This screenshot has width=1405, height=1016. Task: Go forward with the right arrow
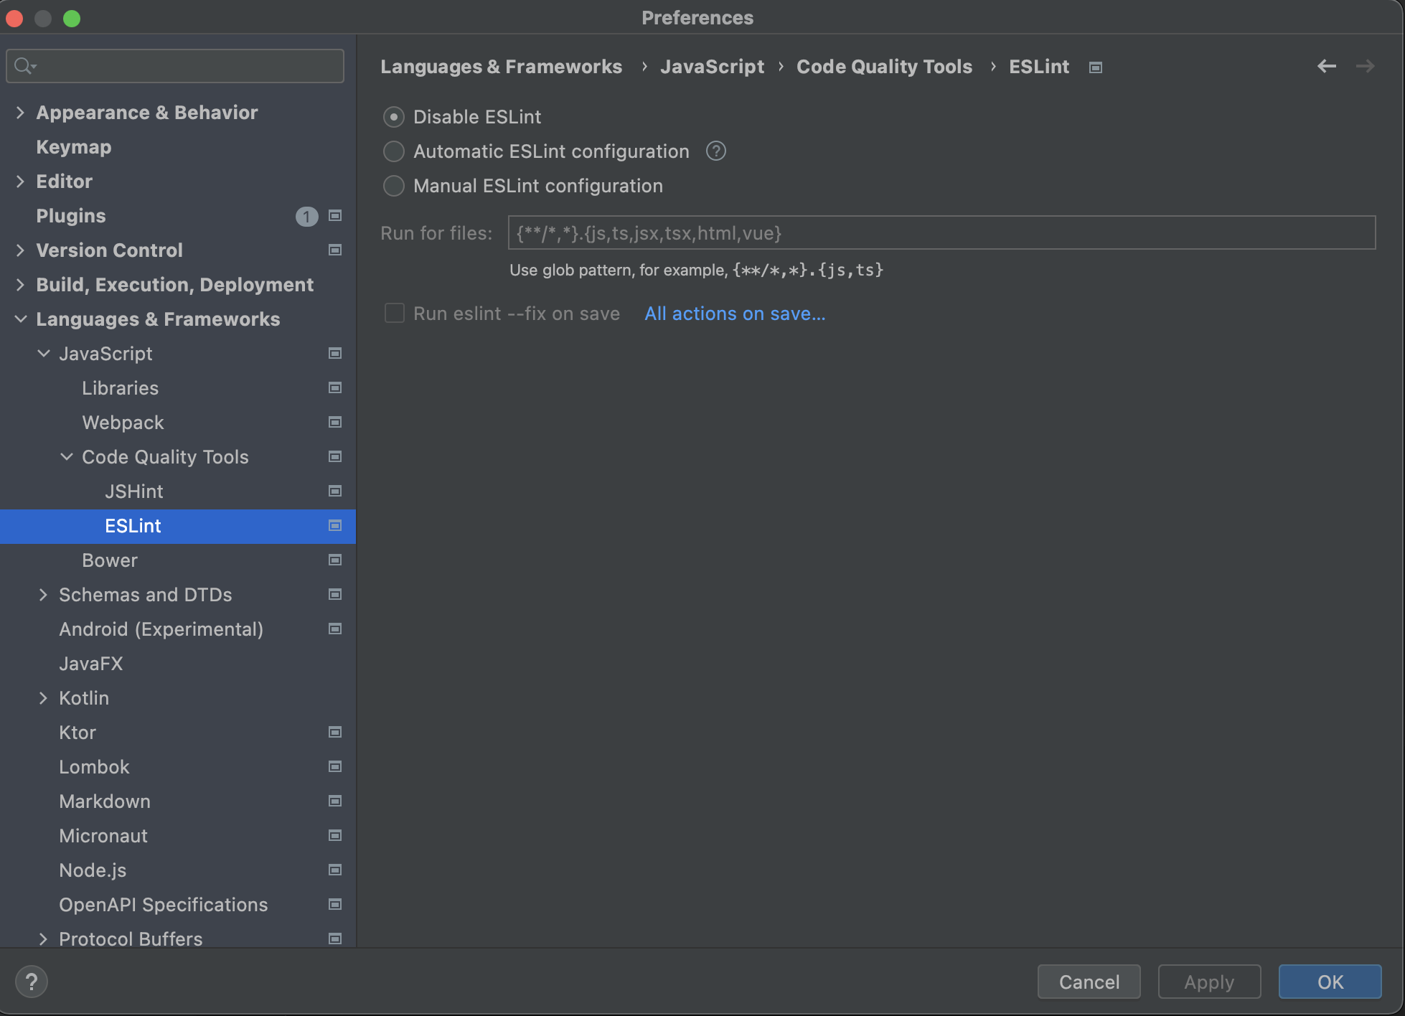tap(1366, 66)
